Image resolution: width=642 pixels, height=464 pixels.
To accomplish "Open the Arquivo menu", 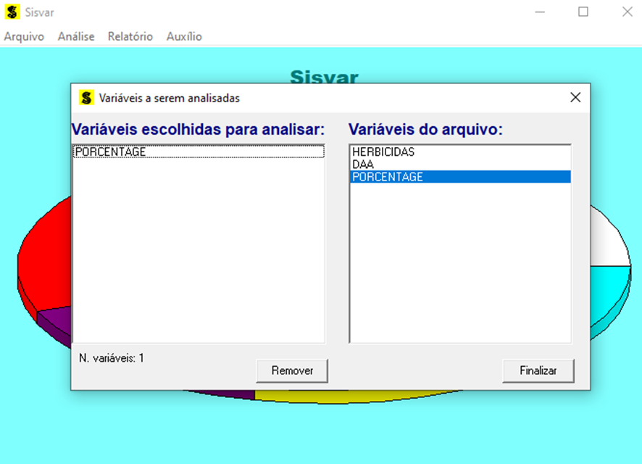I will [x=24, y=36].
